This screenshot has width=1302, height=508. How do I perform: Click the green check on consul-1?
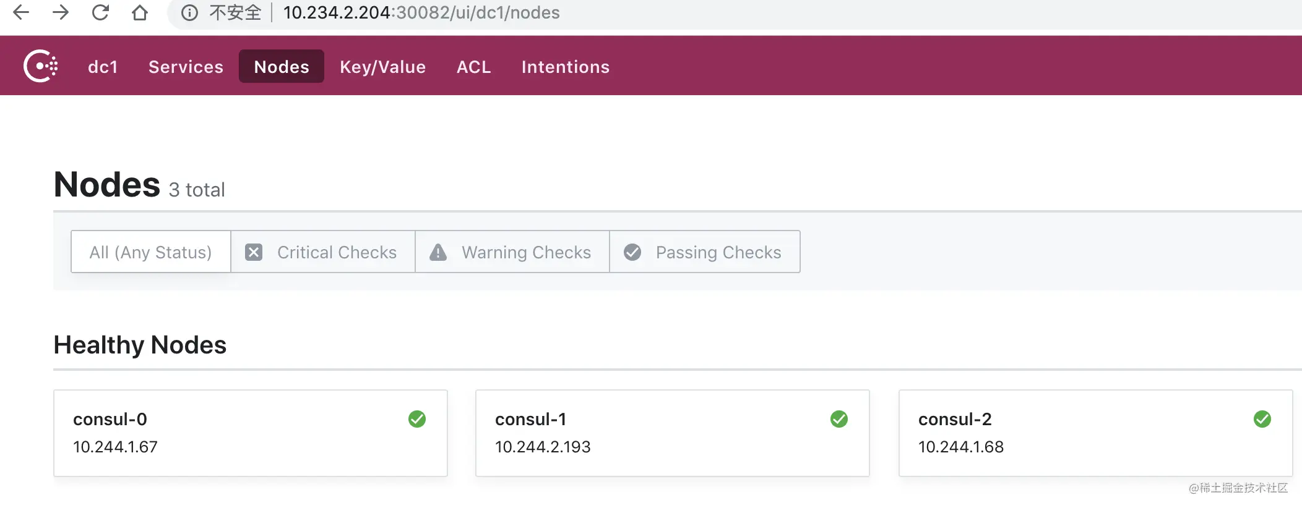tap(839, 419)
